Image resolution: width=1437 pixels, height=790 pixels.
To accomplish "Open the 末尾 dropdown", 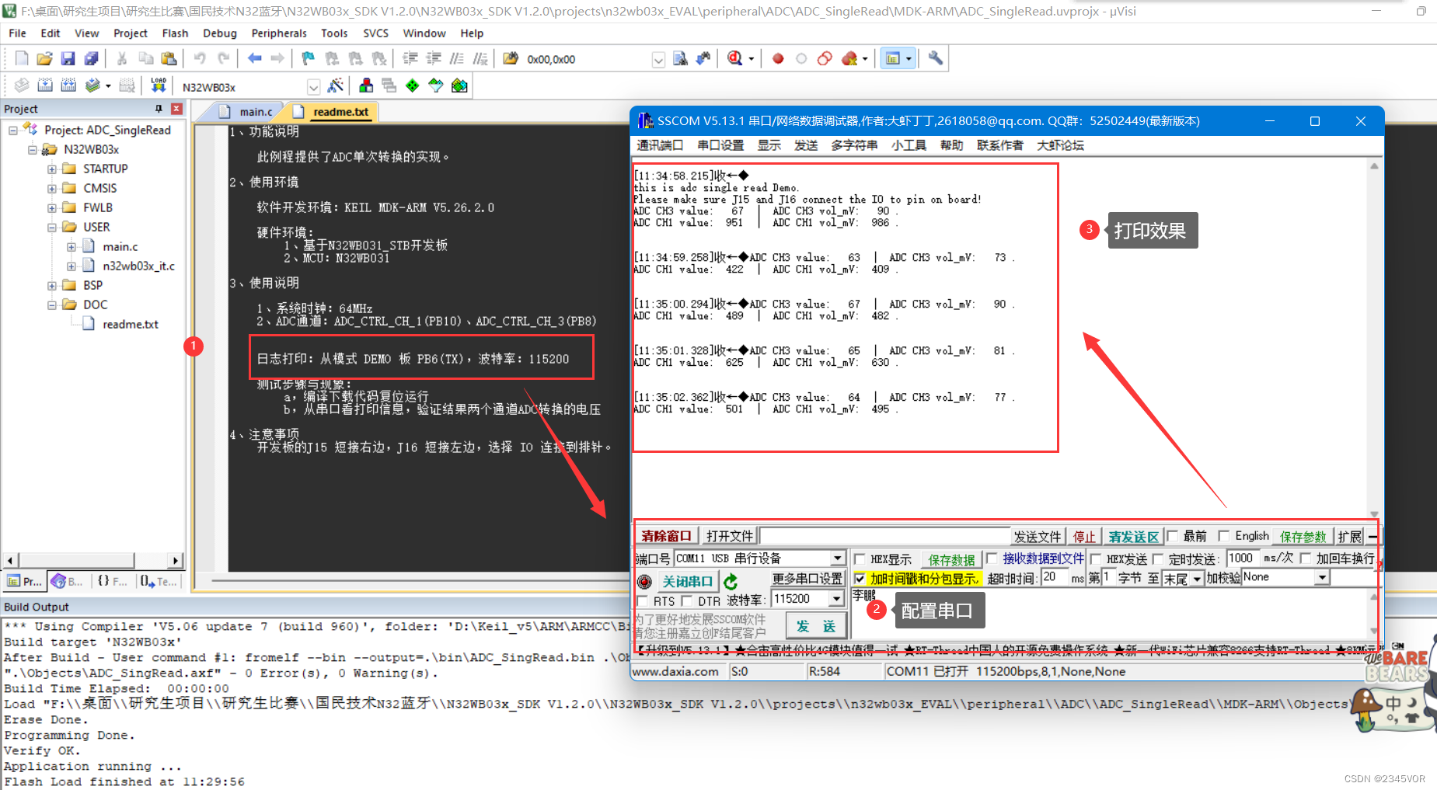I will pyautogui.click(x=1197, y=579).
